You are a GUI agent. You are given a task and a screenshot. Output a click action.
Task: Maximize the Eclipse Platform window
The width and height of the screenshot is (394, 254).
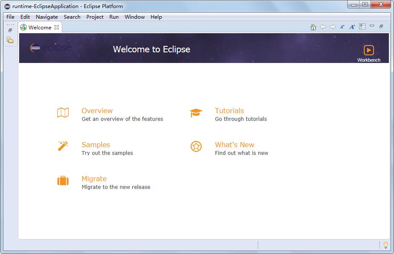pos(365,5)
